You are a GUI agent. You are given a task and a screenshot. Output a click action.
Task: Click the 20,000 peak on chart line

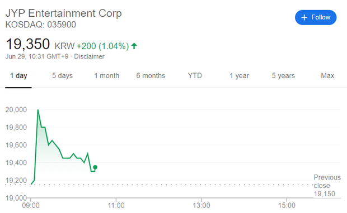tap(38, 110)
